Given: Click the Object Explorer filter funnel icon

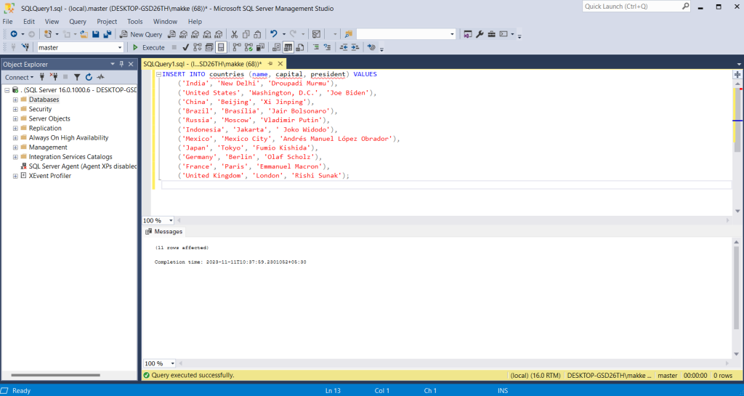Looking at the screenshot, I should [77, 77].
